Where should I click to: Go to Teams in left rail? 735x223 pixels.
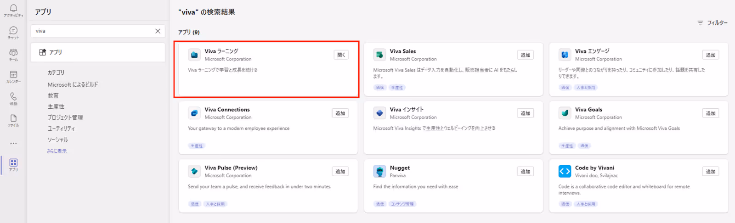(13, 55)
